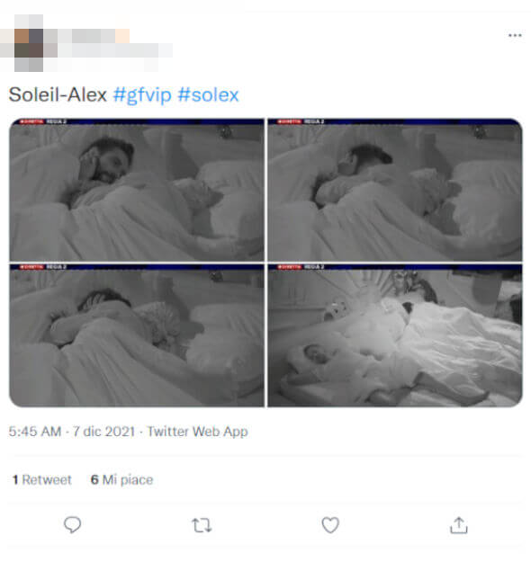The image size is (531, 562).
Task: Open the blurred profile avatar
Action: (29, 43)
